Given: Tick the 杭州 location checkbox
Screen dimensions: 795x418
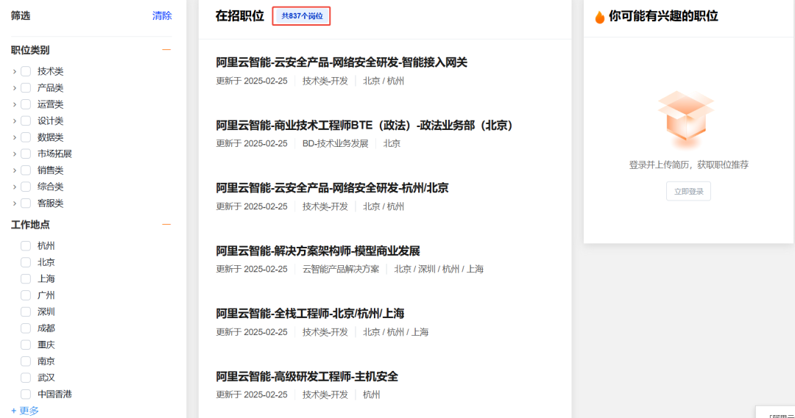Looking at the screenshot, I should point(26,246).
